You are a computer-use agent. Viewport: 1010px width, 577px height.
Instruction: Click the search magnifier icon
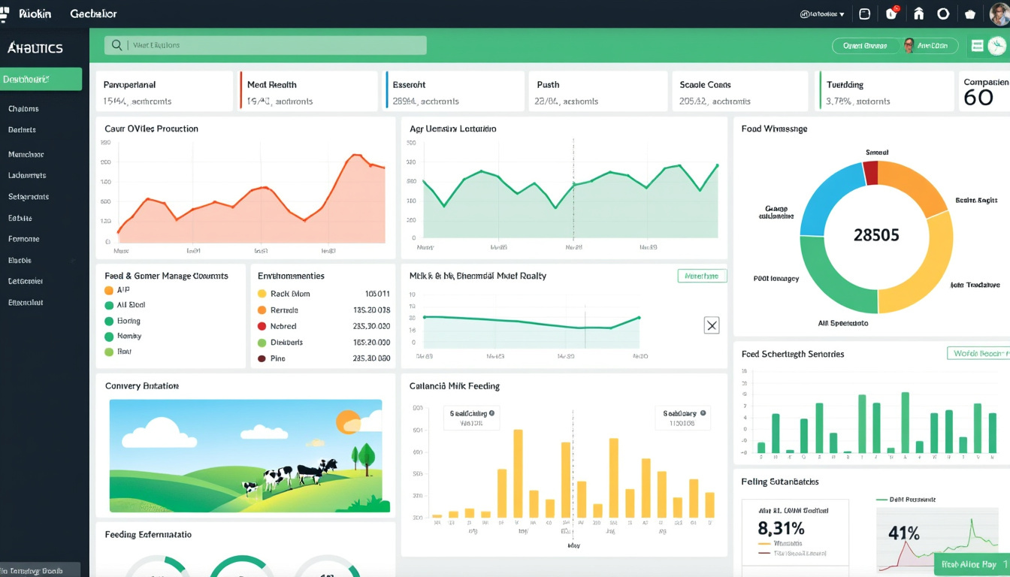click(116, 45)
